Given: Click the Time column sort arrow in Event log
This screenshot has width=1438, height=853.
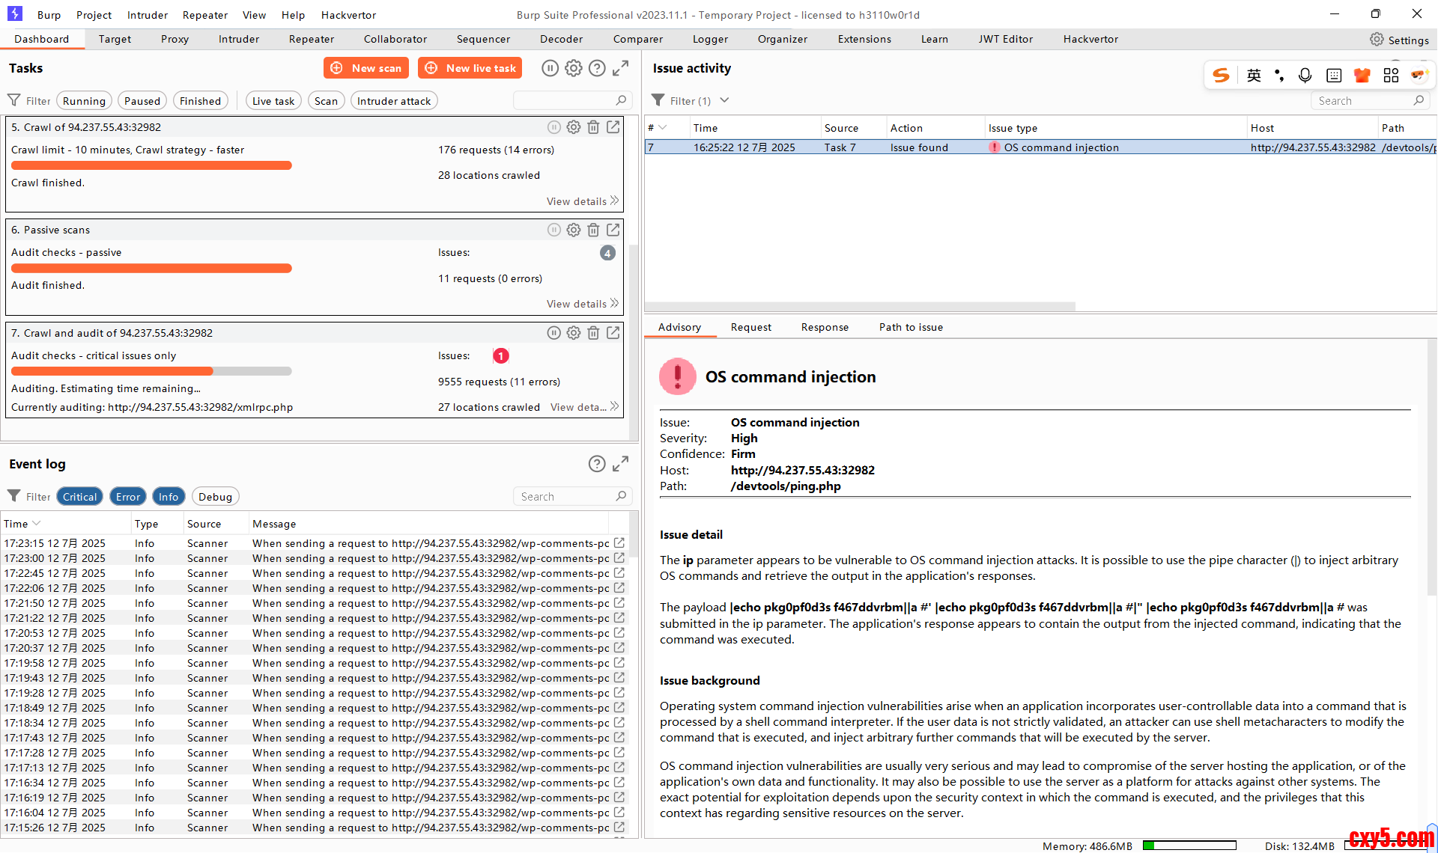Looking at the screenshot, I should [37, 524].
